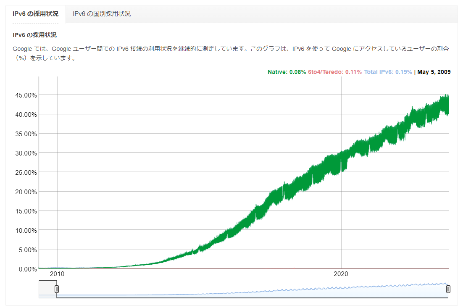Click the 25.00% axis label
This screenshot has width=463, height=308.
26,172
